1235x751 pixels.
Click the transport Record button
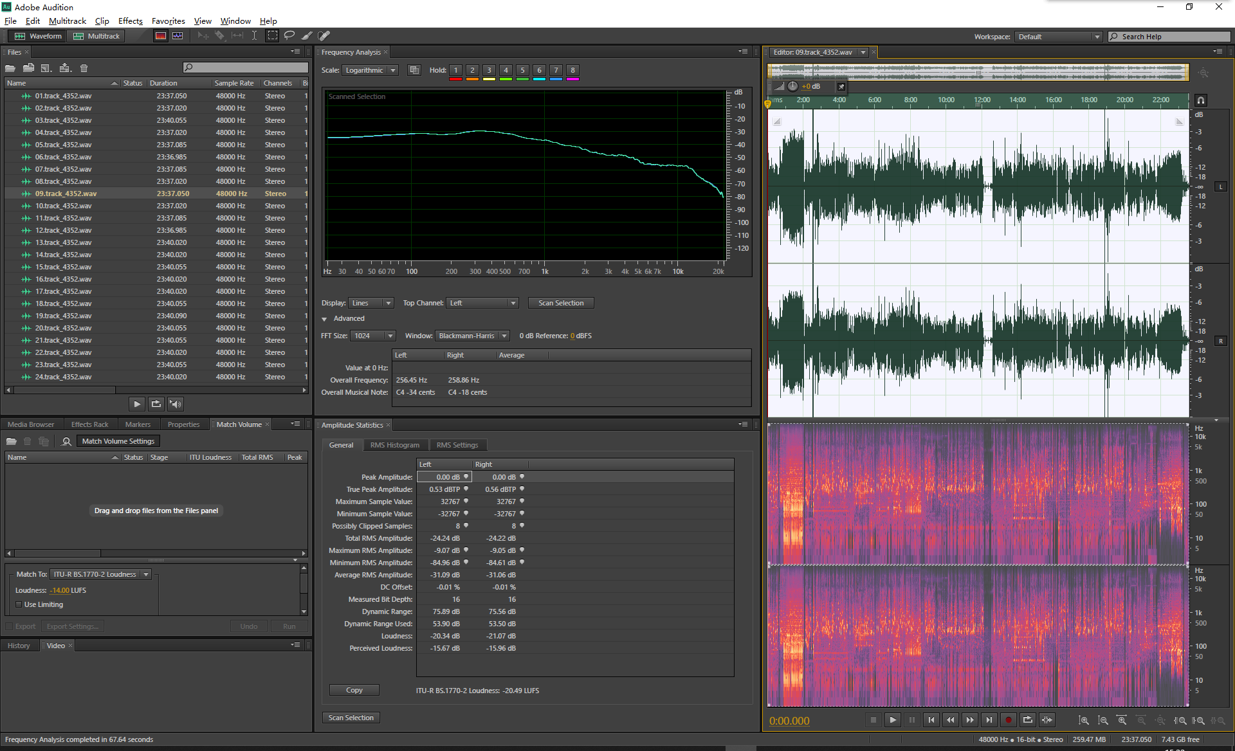[x=1008, y=720]
